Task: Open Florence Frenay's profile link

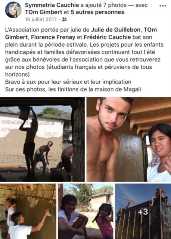Action: (53, 37)
